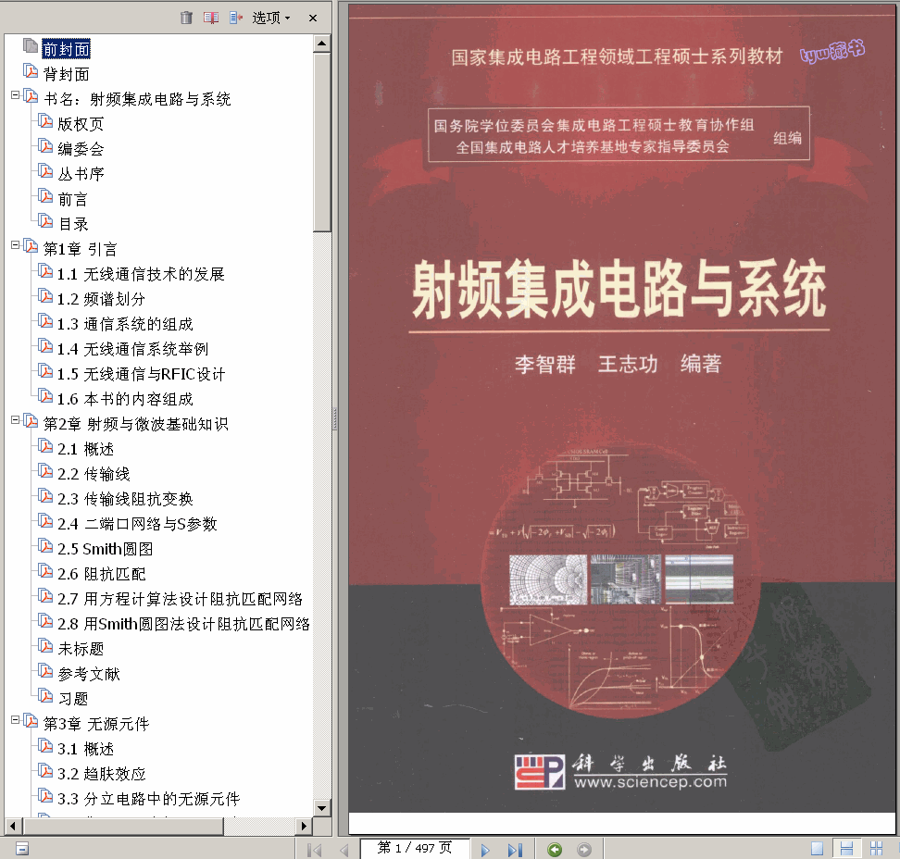This screenshot has height=859, width=900.
Task: Click the expand current bookmark icon
Action: point(236,18)
